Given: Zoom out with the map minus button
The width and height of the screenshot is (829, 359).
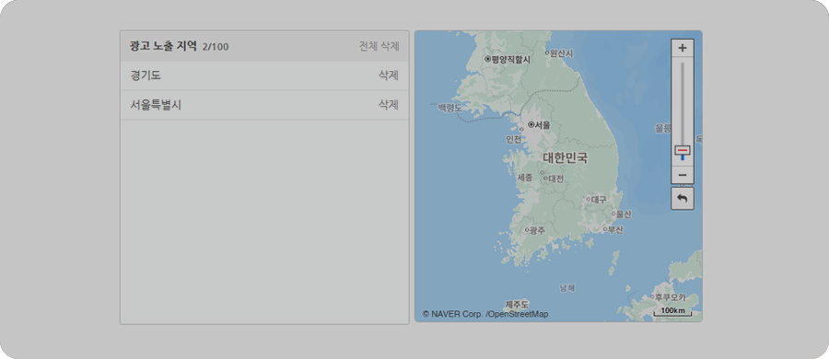Looking at the screenshot, I should click(x=682, y=175).
